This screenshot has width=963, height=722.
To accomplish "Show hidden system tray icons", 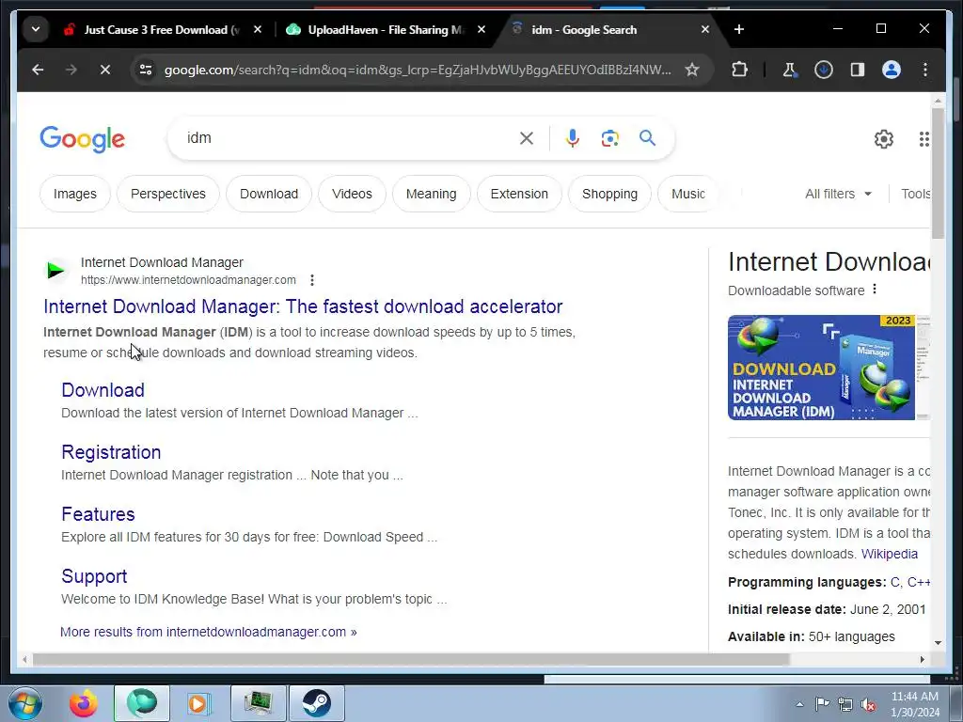I will coord(799,704).
